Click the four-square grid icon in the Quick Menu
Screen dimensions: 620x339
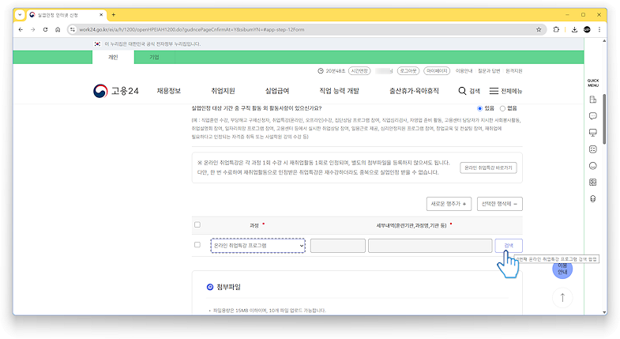[x=592, y=183]
